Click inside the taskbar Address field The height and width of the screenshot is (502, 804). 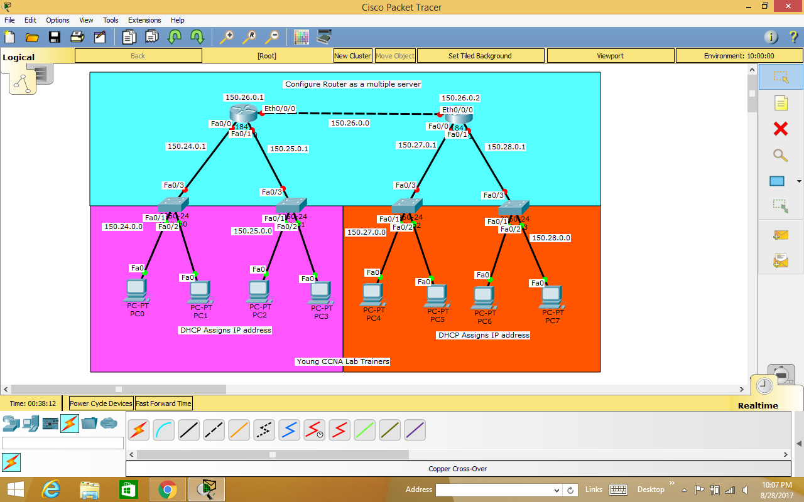click(x=496, y=489)
